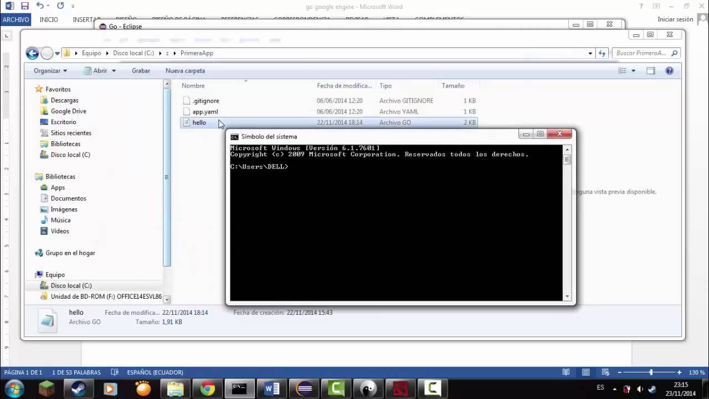Viewport: 709px width, 399px height.
Task: Click PrimeraApp in the address breadcrumb
Action: click(x=197, y=53)
